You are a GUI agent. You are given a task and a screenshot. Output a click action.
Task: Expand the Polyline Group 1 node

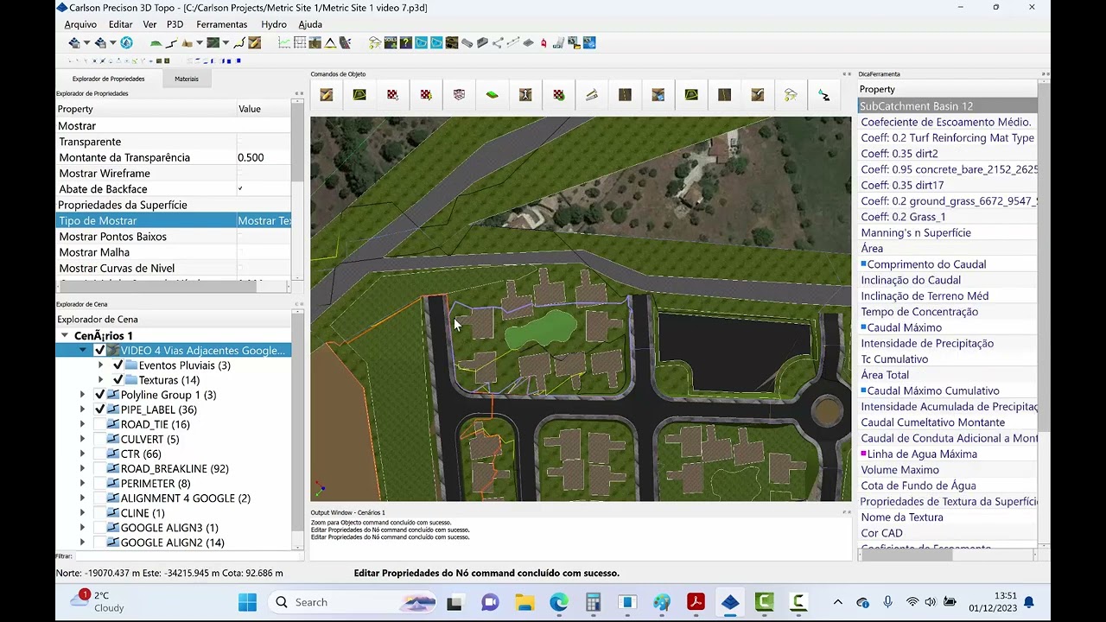[x=83, y=395]
